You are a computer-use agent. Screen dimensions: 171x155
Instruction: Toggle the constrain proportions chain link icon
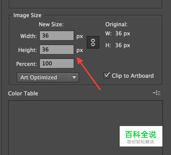[x=93, y=42]
